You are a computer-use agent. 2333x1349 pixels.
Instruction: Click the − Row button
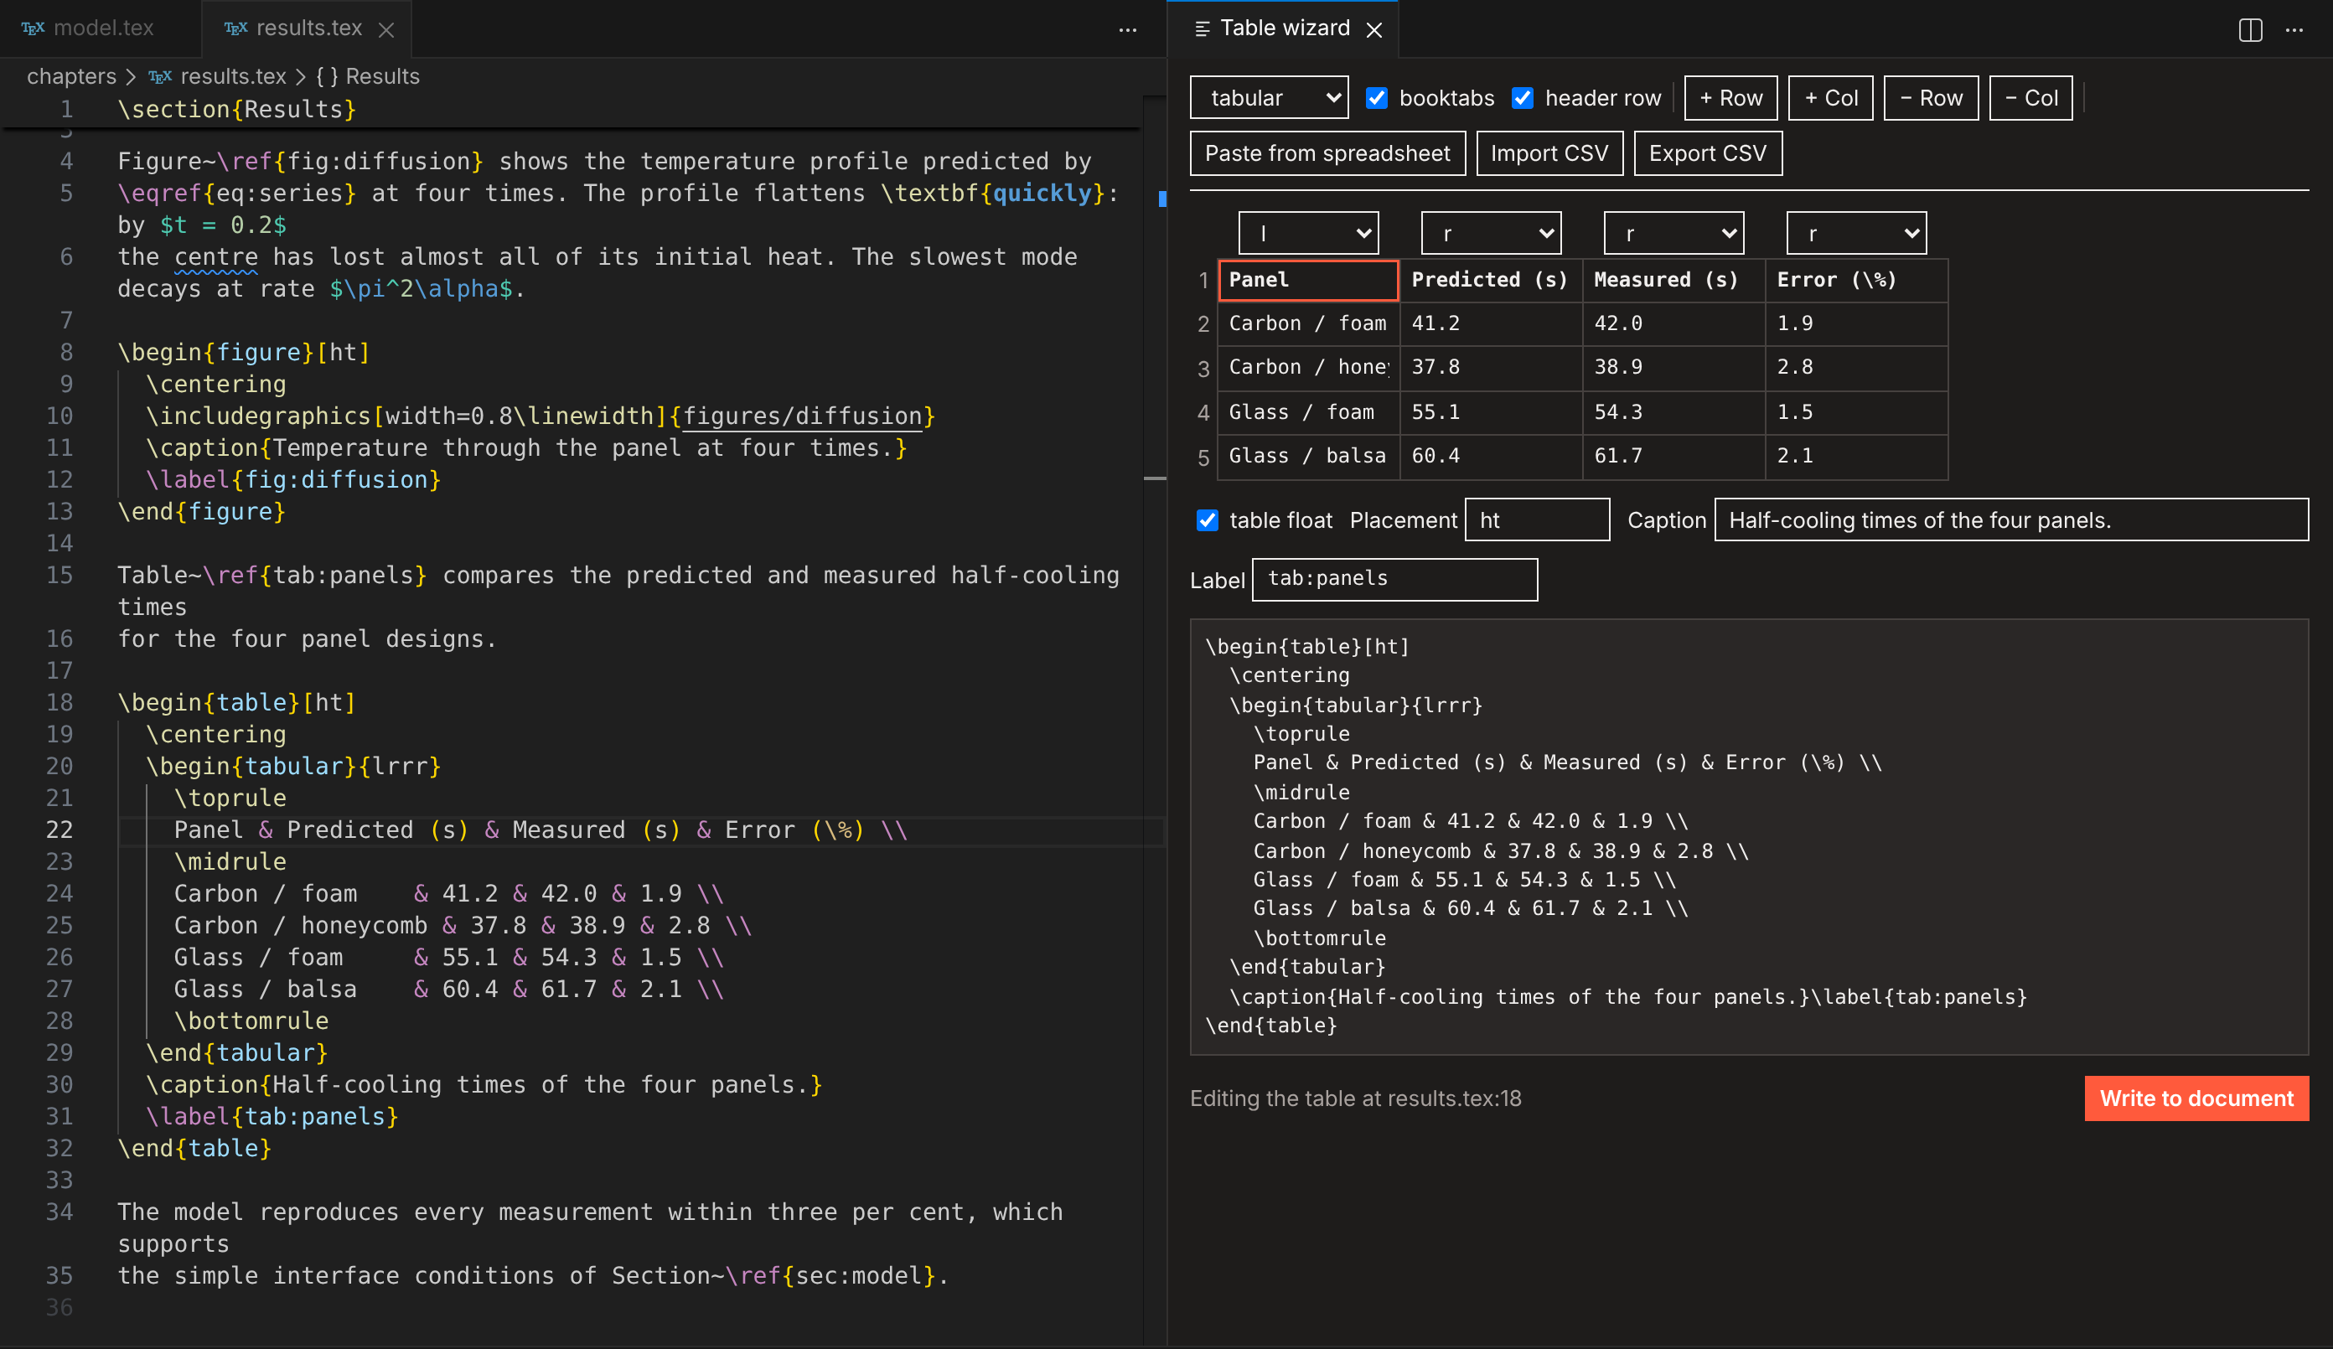pyautogui.click(x=1930, y=98)
